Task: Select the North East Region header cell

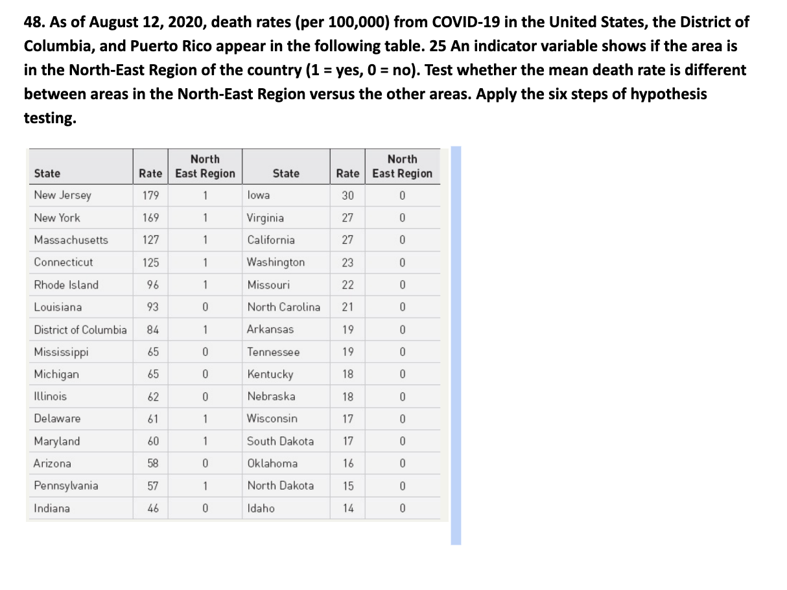Action: [205, 166]
